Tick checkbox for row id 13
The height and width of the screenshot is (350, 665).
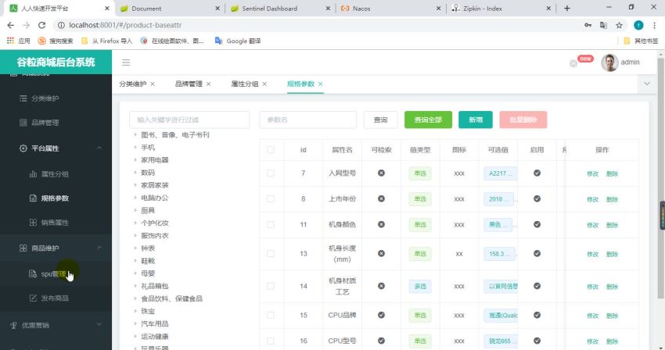click(271, 253)
